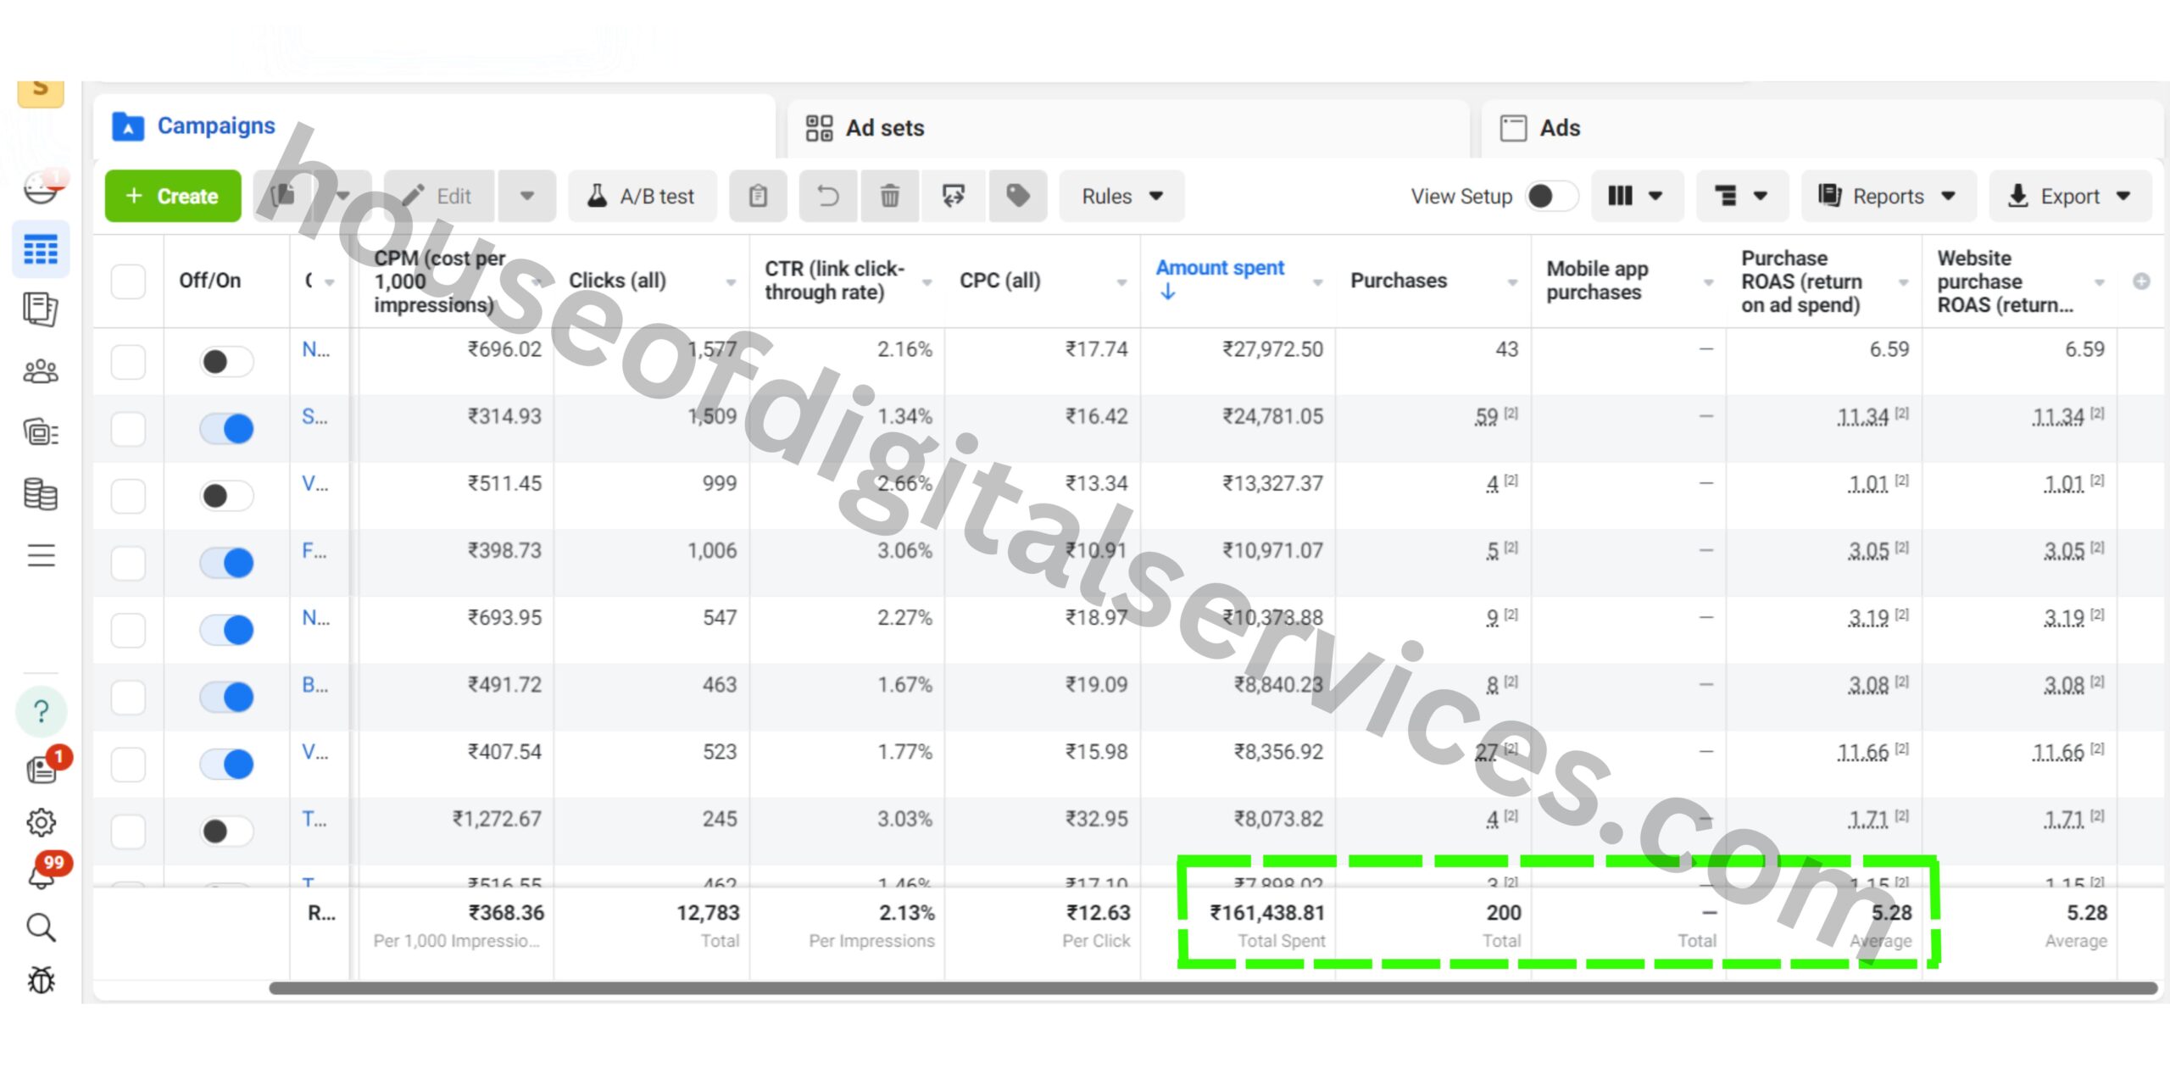Screen dimensions: 2170x1085
Task: Click the clipboard paste icon
Action: (x=758, y=196)
